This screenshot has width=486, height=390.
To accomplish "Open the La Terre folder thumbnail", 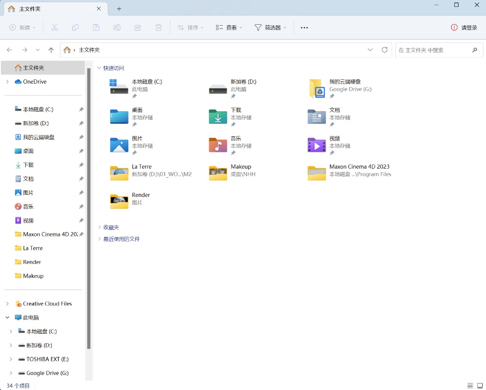I will click(119, 173).
